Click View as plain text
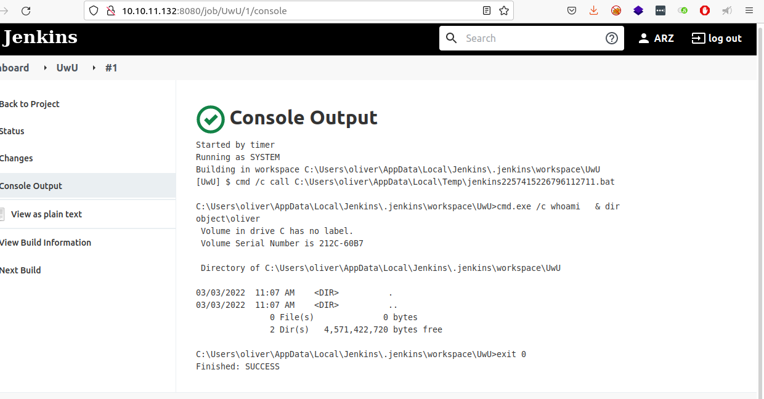Screen dimensions: 764x399 [x=46, y=214]
